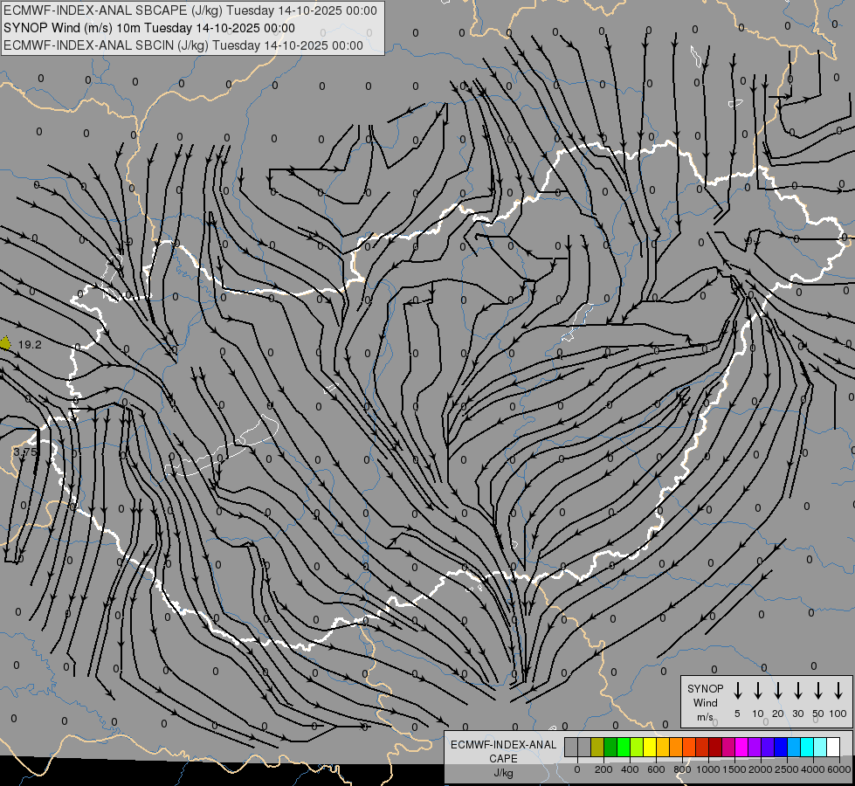855x786 pixels.
Task: Select the sky blue CAPE swatch right of 2500
Action: [793, 747]
